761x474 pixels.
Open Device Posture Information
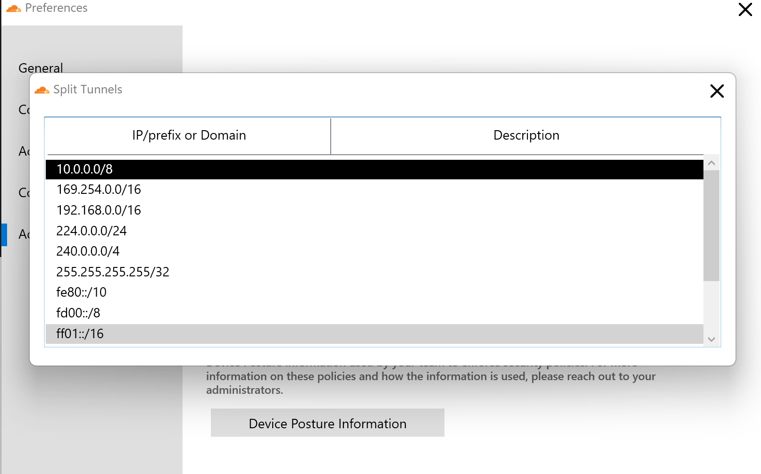327,423
